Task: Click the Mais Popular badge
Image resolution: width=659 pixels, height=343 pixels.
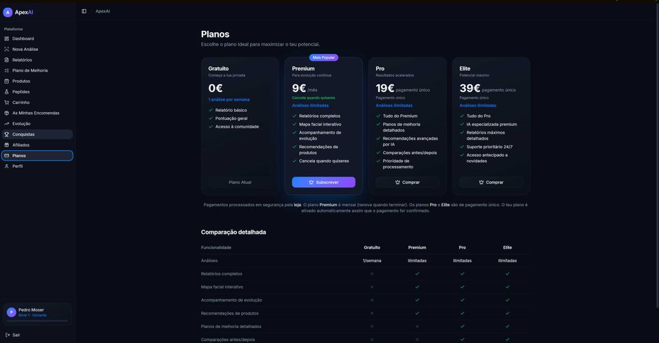Action: point(324,57)
